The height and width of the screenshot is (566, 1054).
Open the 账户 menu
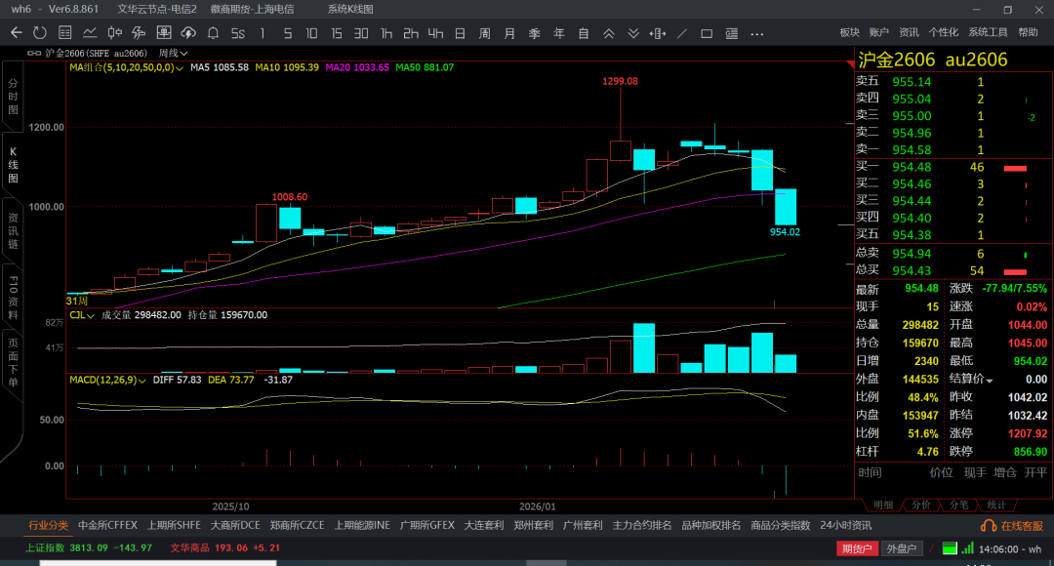click(879, 32)
